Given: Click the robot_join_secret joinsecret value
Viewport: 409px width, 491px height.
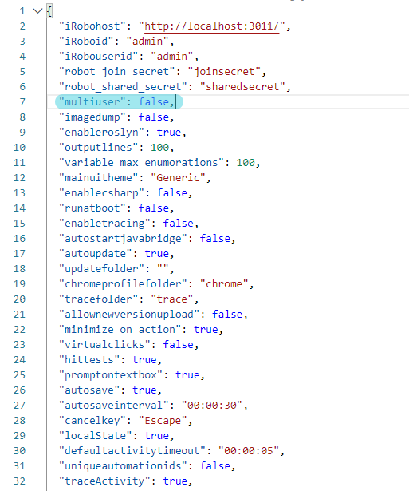Looking at the screenshot, I should (x=224, y=72).
